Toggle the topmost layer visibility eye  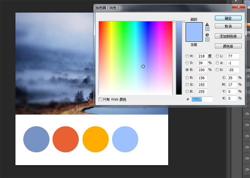(247, 114)
